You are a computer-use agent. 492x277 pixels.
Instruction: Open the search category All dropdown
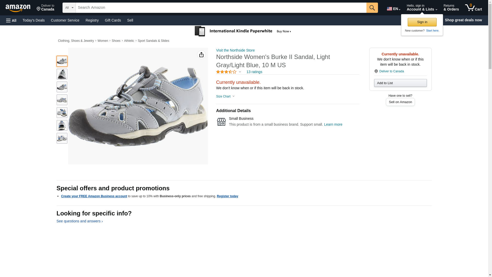(69, 8)
